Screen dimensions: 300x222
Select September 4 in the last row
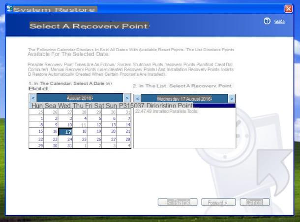(x=123, y=145)
